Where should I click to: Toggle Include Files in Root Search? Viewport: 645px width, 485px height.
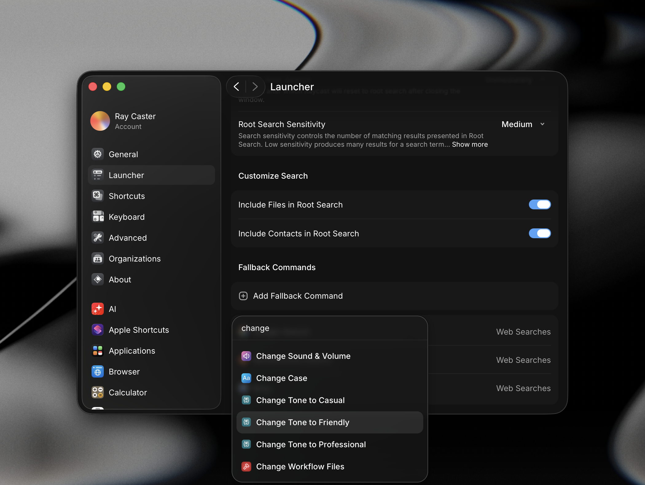pyautogui.click(x=540, y=204)
